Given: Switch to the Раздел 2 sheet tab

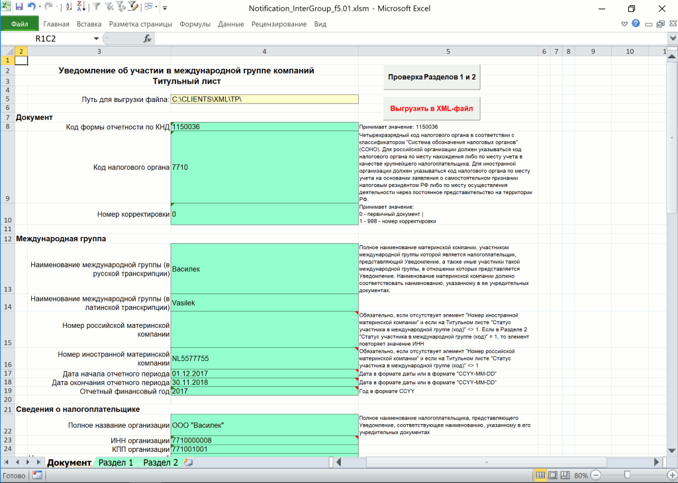Looking at the screenshot, I should pyautogui.click(x=160, y=462).
